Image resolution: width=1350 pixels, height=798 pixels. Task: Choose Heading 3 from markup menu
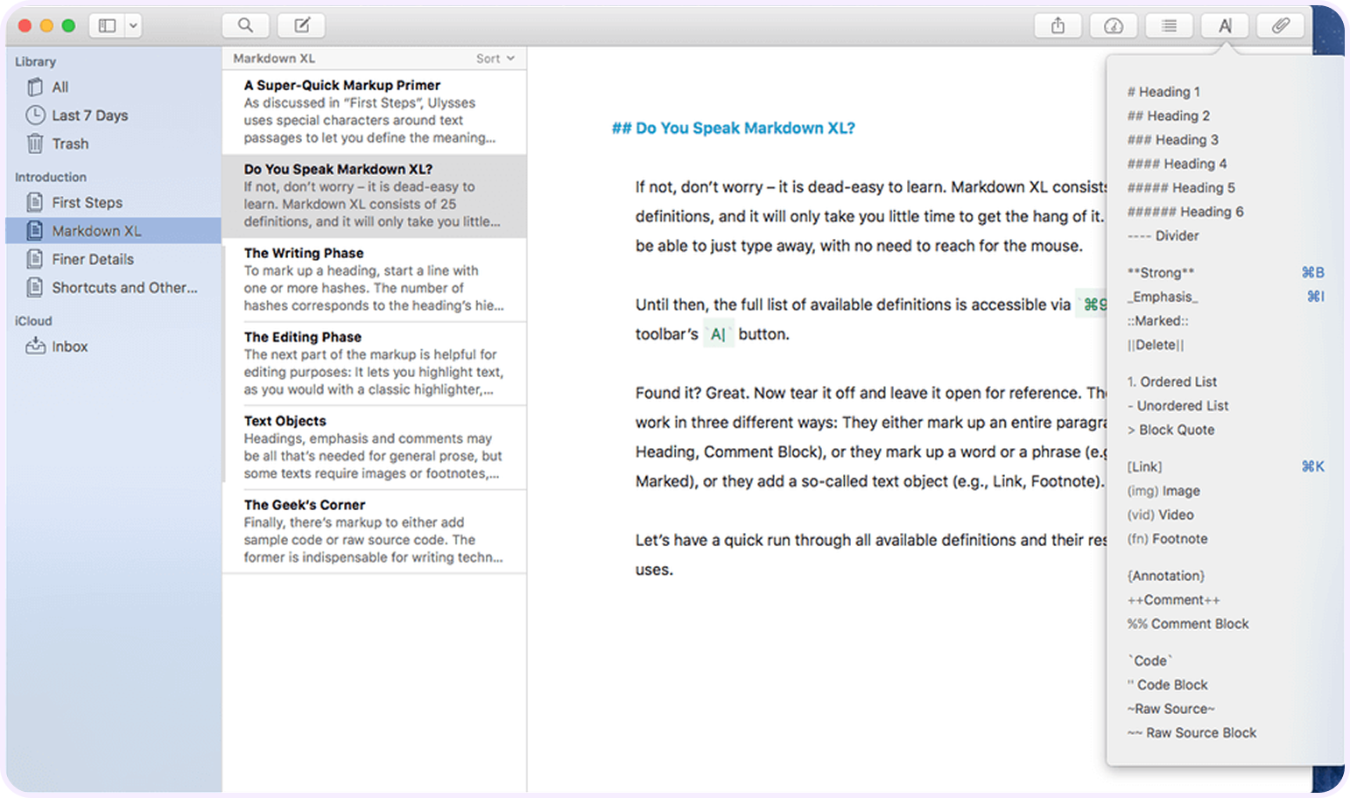(x=1173, y=140)
